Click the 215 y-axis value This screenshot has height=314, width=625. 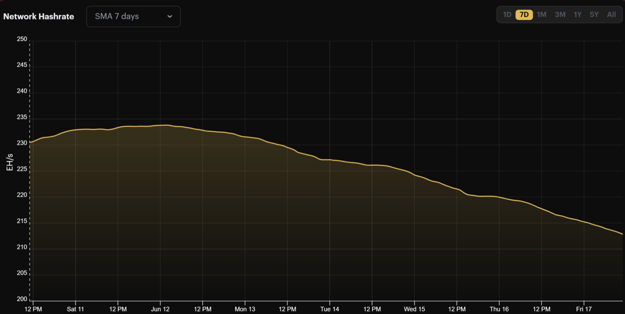[x=22, y=221]
